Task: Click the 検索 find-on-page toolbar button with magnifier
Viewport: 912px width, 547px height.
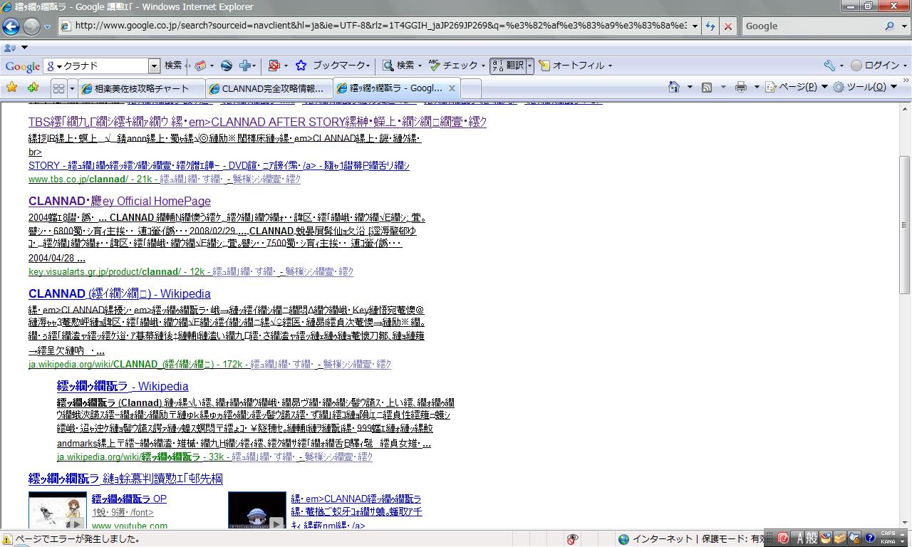Action: tap(401, 66)
